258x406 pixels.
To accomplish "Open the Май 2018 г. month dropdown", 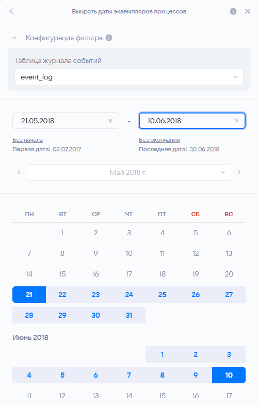I will coord(128,172).
